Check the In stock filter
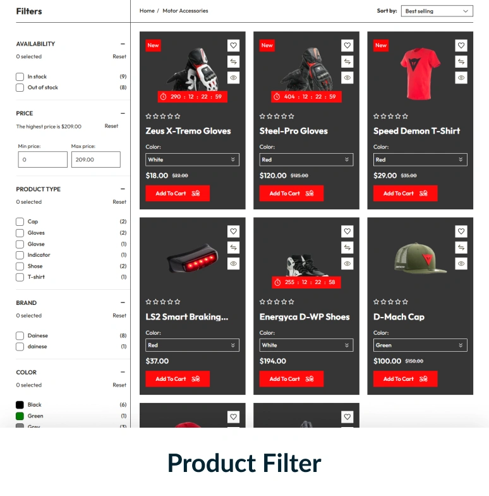 (x=20, y=77)
